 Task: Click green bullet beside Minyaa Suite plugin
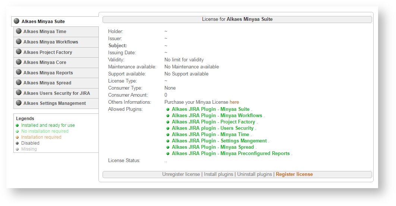click(168, 109)
